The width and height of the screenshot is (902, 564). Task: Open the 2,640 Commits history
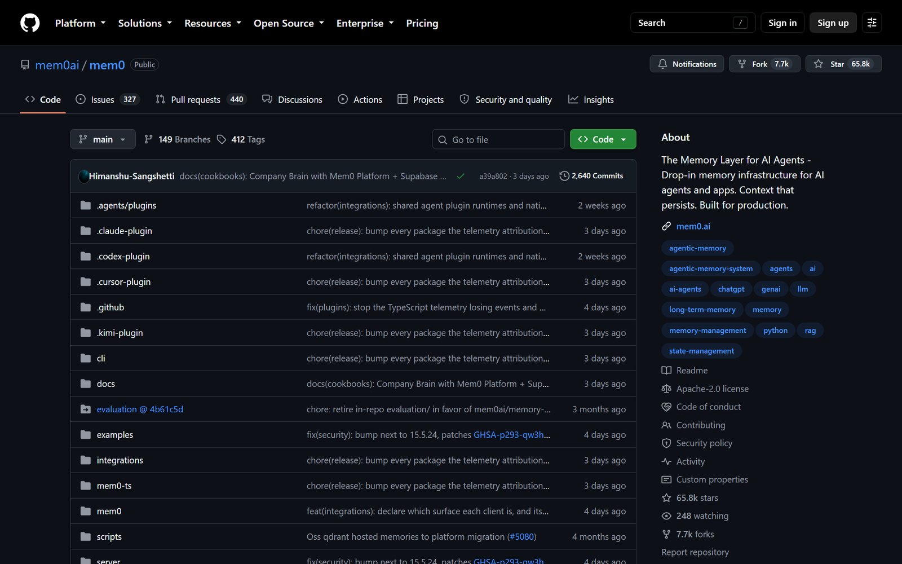tap(591, 176)
